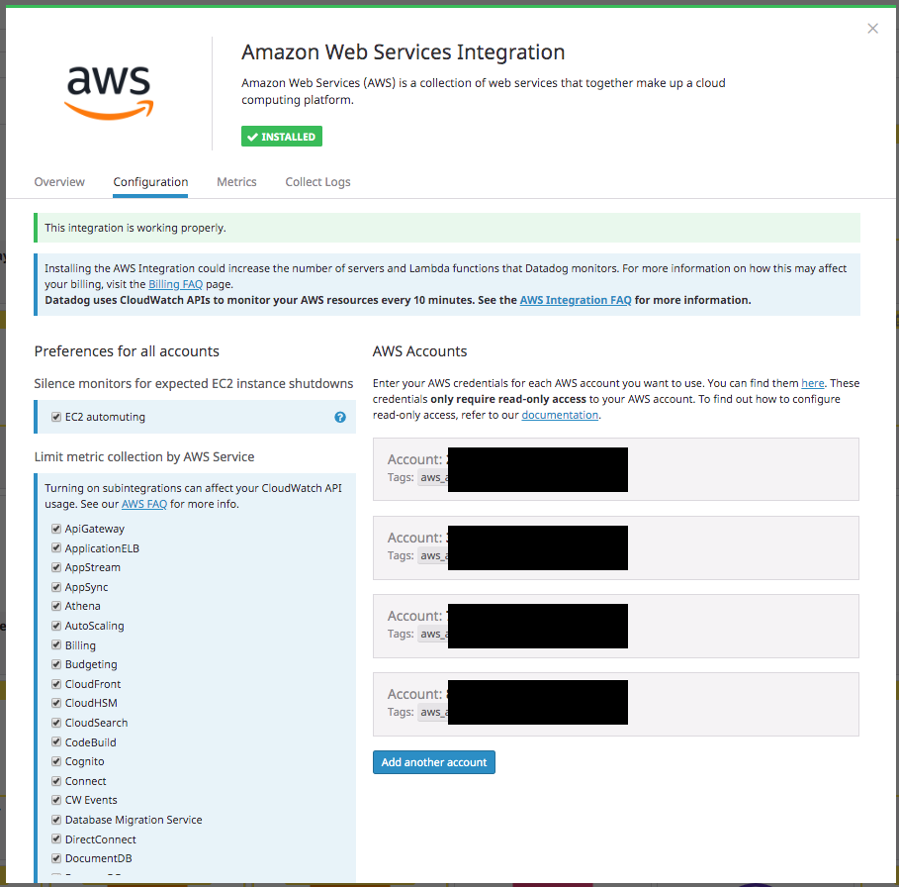Close the AWS integration dialog
Image resolution: width=899 pixels, height=887 pixels.
(x=872, y=29)
